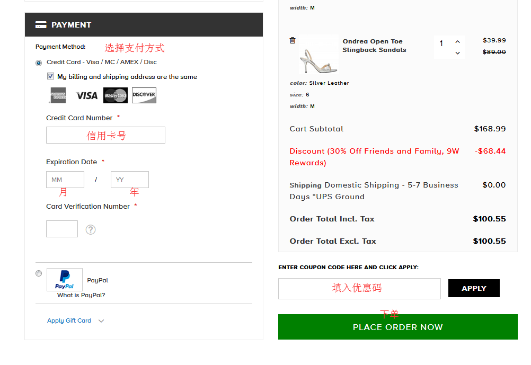View the Ondrea sandals product thumbnail
Screen dimensions: 531x365
coord(318,56)
